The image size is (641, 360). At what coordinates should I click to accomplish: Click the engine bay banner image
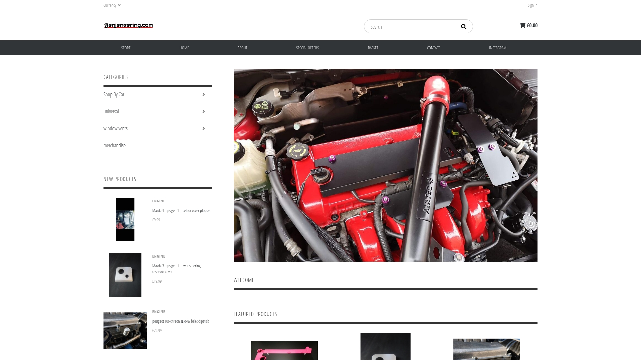(386, 165)
